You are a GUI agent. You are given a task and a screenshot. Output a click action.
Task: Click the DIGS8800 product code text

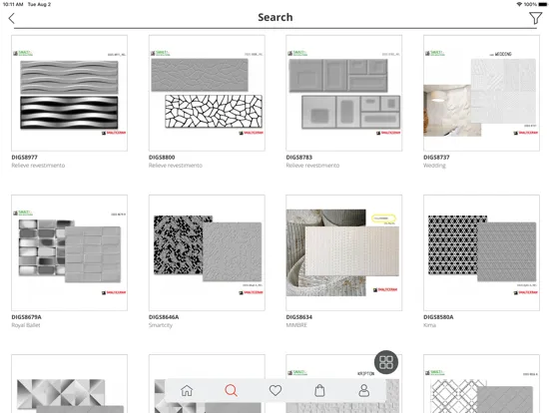162,158
